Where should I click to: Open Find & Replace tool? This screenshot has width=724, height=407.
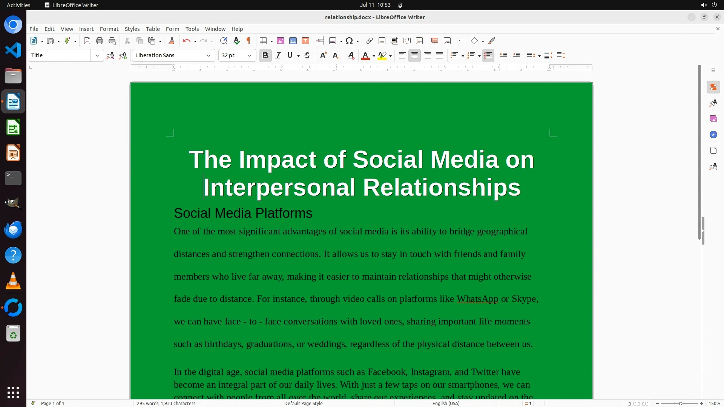224,41
